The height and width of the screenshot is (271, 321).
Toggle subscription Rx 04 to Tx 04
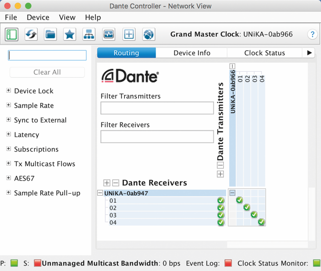(x=262, y=222)
